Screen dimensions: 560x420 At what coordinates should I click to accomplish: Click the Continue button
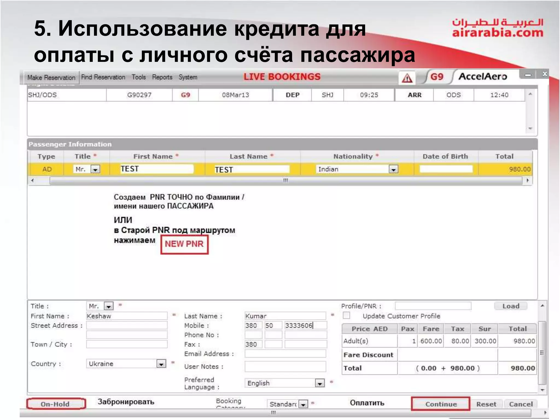coord(441,404)
